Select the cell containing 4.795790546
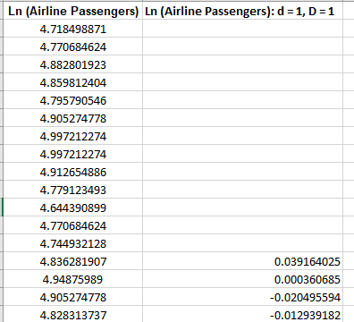354x322 pixels. point(73,100)
